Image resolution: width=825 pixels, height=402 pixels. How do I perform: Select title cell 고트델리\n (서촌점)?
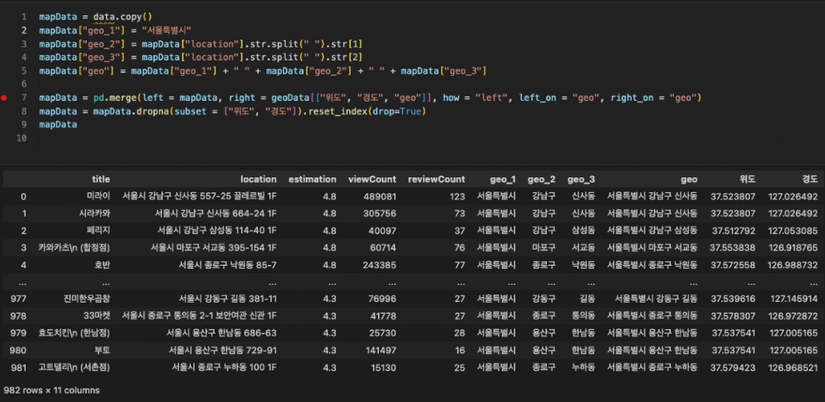tap(74, 367)
